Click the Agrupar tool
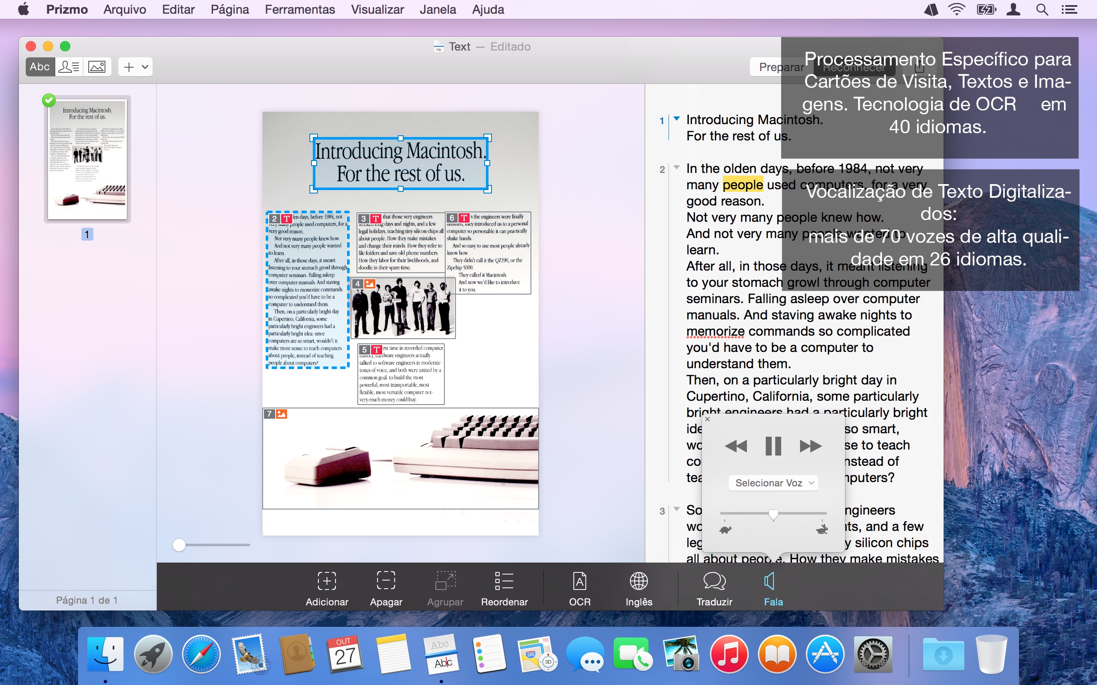The width and height of the screenshot is (1097, 685). (x=445, y=588)
